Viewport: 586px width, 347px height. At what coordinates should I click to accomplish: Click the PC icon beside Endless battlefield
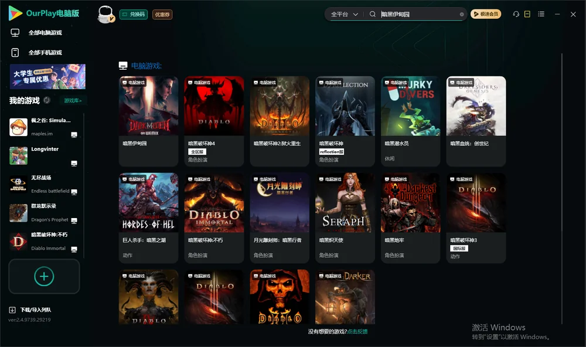pos(74,192)
